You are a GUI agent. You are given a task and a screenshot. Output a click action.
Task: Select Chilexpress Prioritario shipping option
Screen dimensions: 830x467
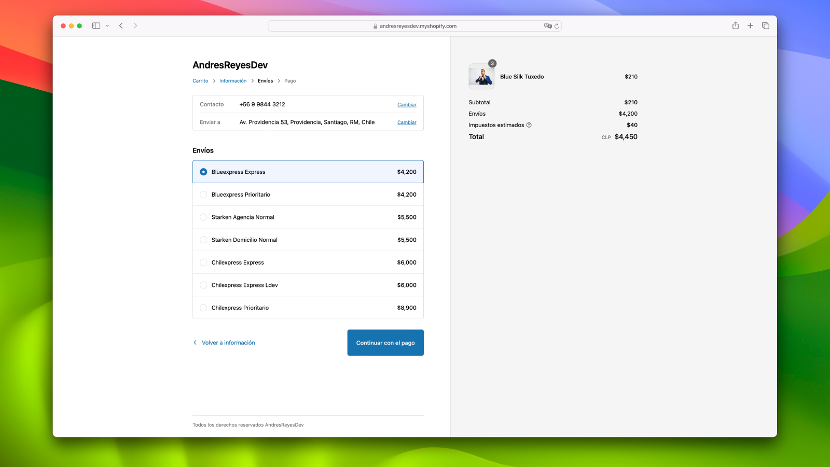[x=308, y=308]
